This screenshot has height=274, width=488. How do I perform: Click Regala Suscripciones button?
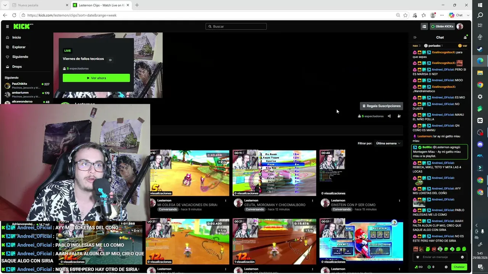coord(381,106)
